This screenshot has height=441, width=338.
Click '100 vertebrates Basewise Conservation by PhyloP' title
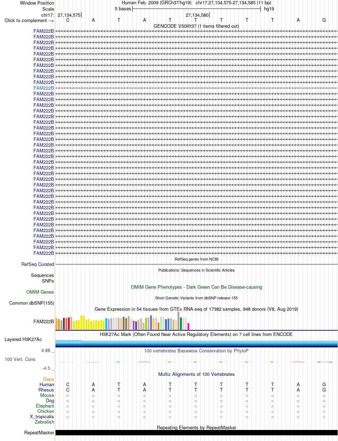196,351
